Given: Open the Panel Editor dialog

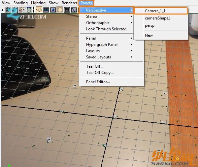Looking at the screenshot, I should (x=98, y=82).
